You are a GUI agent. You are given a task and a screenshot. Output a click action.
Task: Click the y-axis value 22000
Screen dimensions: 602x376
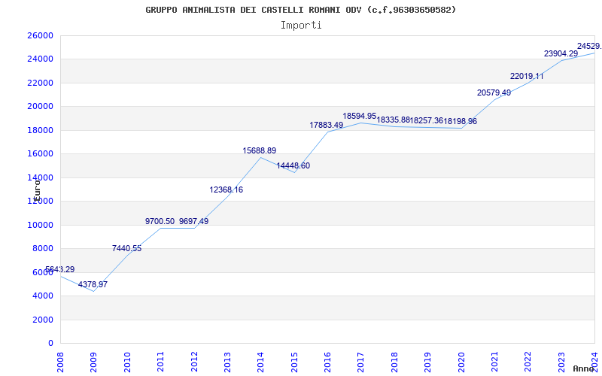(x=40, y=83)
